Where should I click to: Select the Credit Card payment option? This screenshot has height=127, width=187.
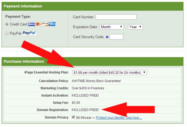coord(7,24)
